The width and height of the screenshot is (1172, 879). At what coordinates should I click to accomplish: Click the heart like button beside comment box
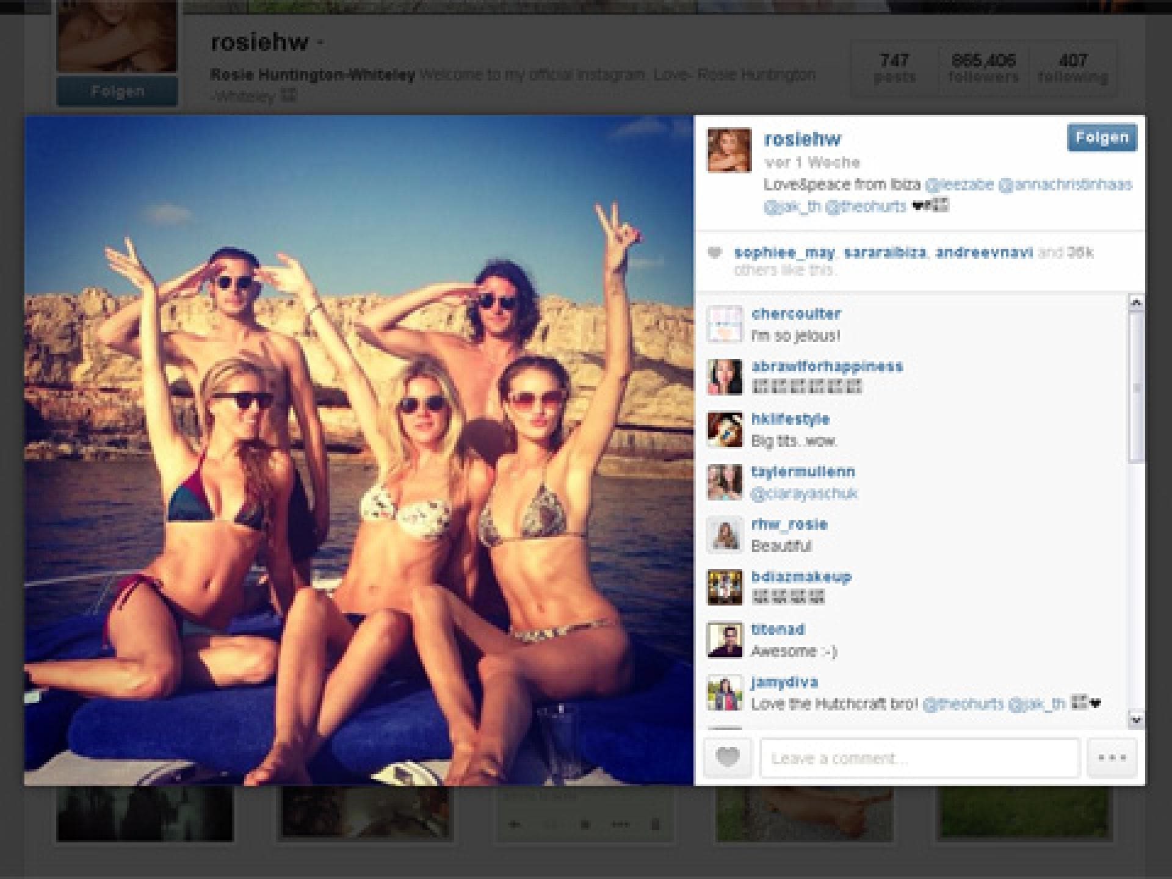[728, 758]
